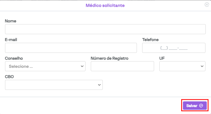Image resolution: width=211 pixels, height=114 pixels.
Task: Click the Salvar button
Action: coord(195,106)
